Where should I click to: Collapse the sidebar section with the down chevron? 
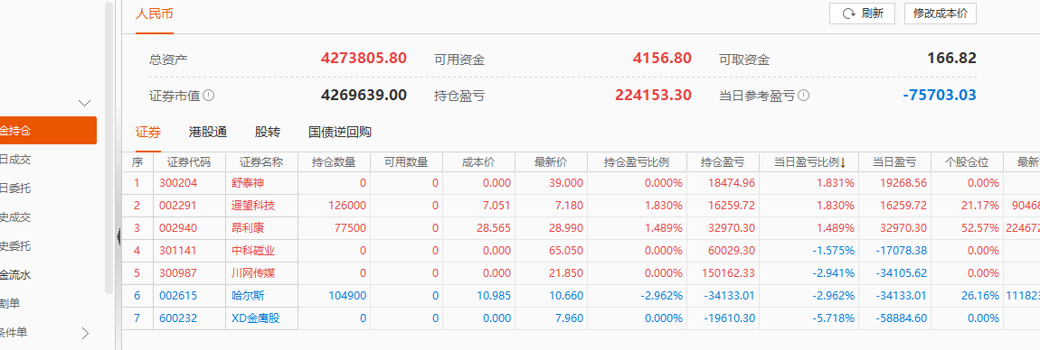[x=84, y=103]
